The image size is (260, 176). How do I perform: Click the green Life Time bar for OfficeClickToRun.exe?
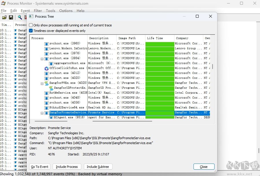click(160, 68)
